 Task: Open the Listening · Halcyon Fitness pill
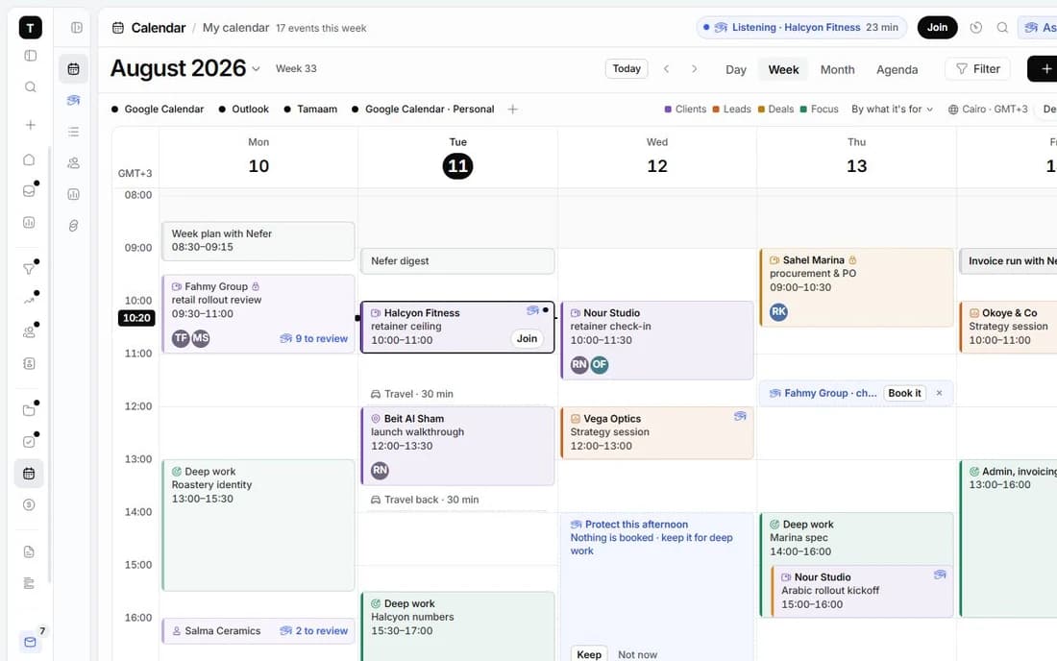tap(801, 28)
